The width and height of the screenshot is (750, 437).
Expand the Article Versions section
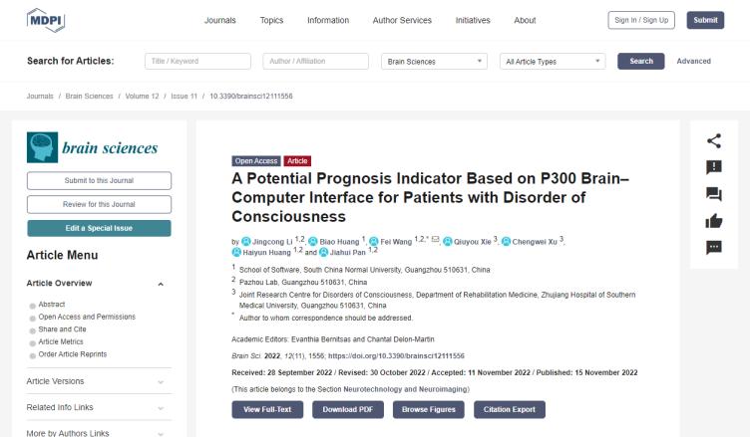point(99,381)
